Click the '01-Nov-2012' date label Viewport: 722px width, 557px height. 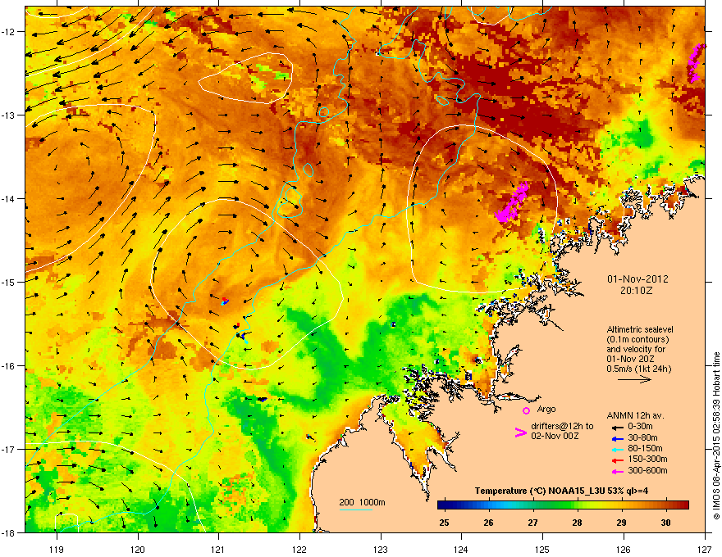point(637,279)
